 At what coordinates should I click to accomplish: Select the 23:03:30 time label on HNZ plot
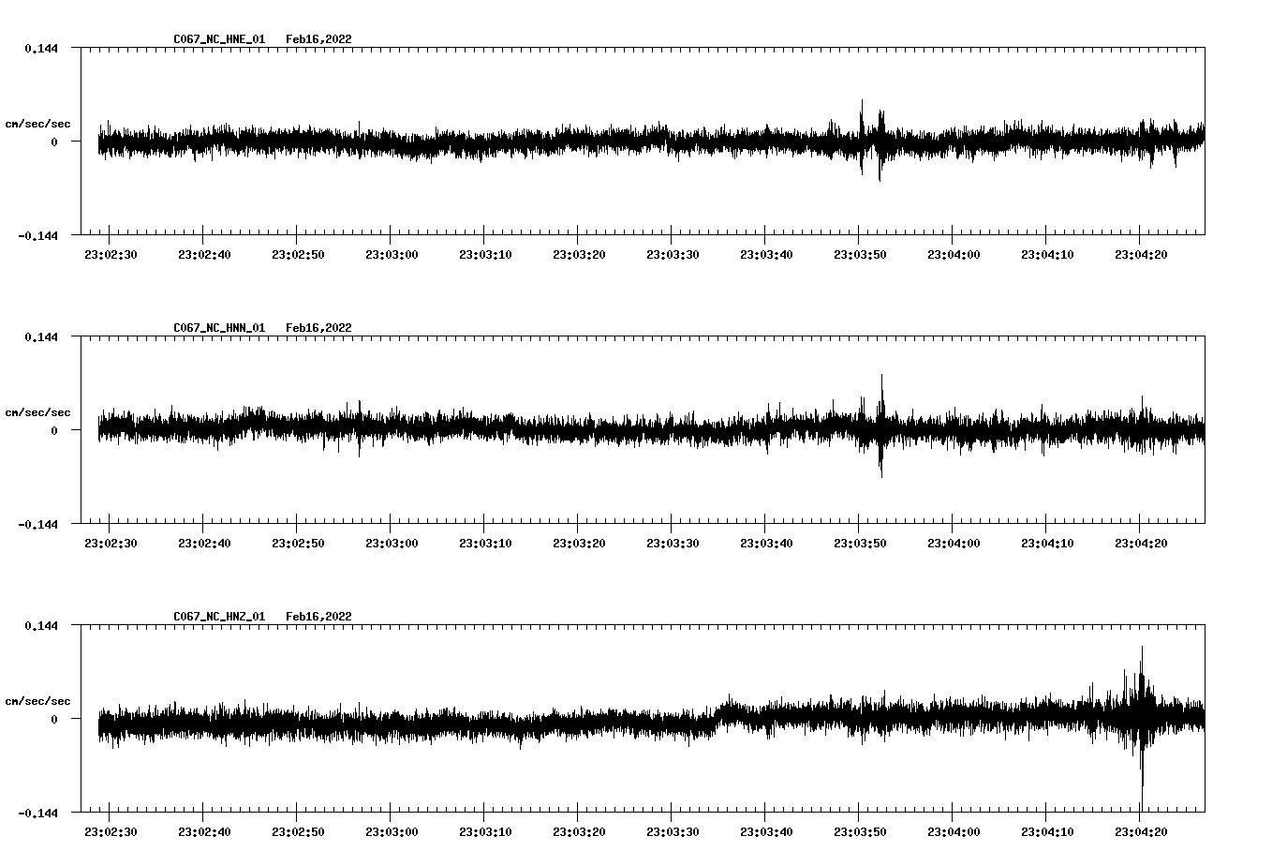click(x=673, y=831)
